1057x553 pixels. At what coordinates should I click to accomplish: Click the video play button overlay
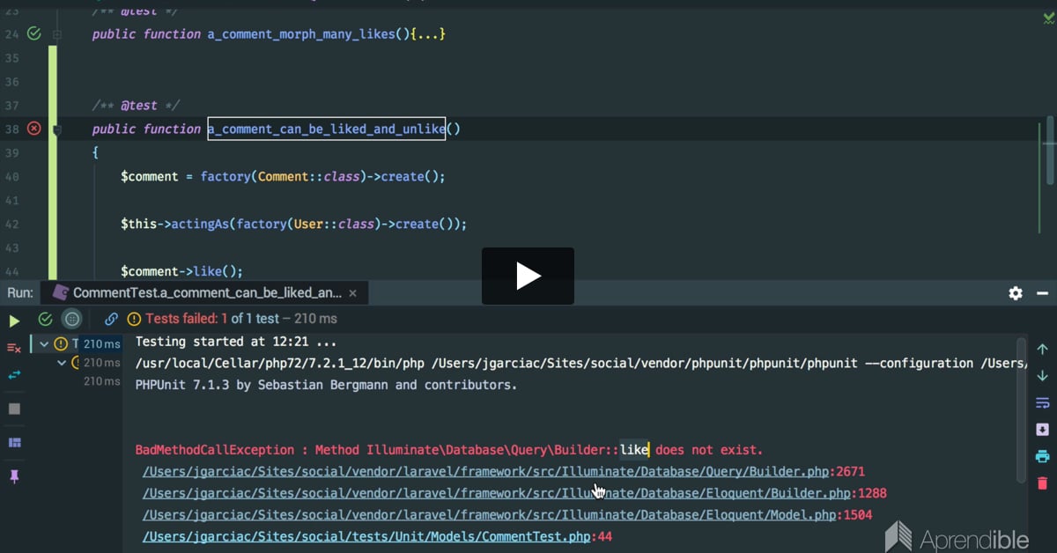528,276
